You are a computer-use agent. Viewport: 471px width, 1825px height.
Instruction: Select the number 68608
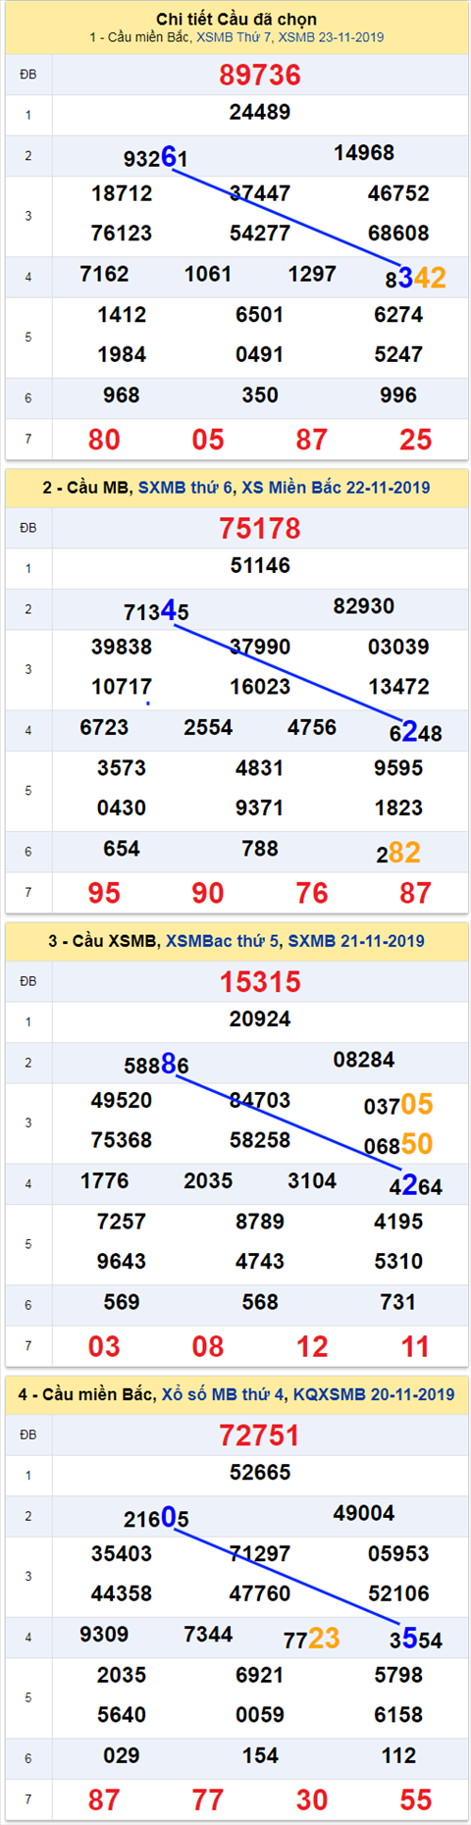[x=398, y=234]
